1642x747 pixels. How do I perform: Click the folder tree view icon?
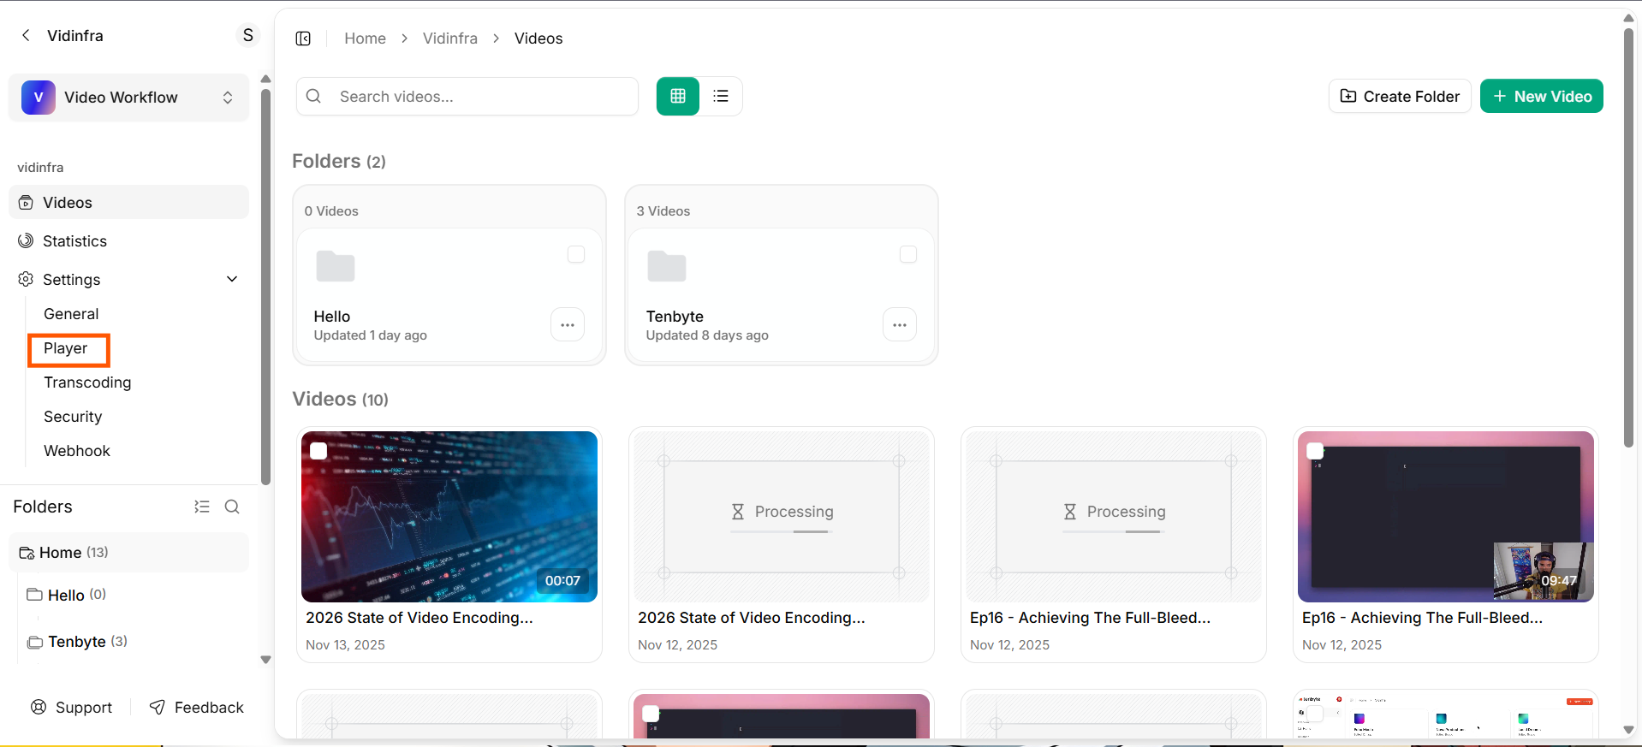[202, 507]
